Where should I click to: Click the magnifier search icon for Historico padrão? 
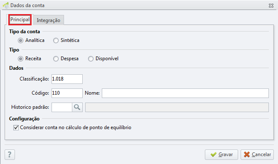tap(77, 107)
